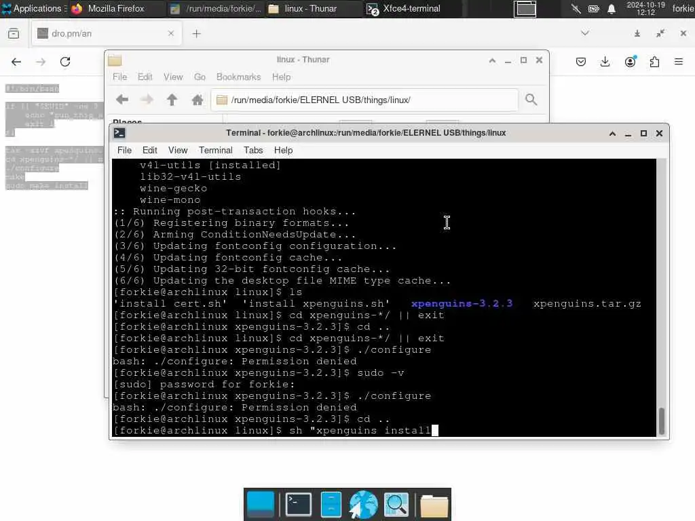695x521 pixels.
Task: Go to home folder in Thunar
Action: point(198,100)
